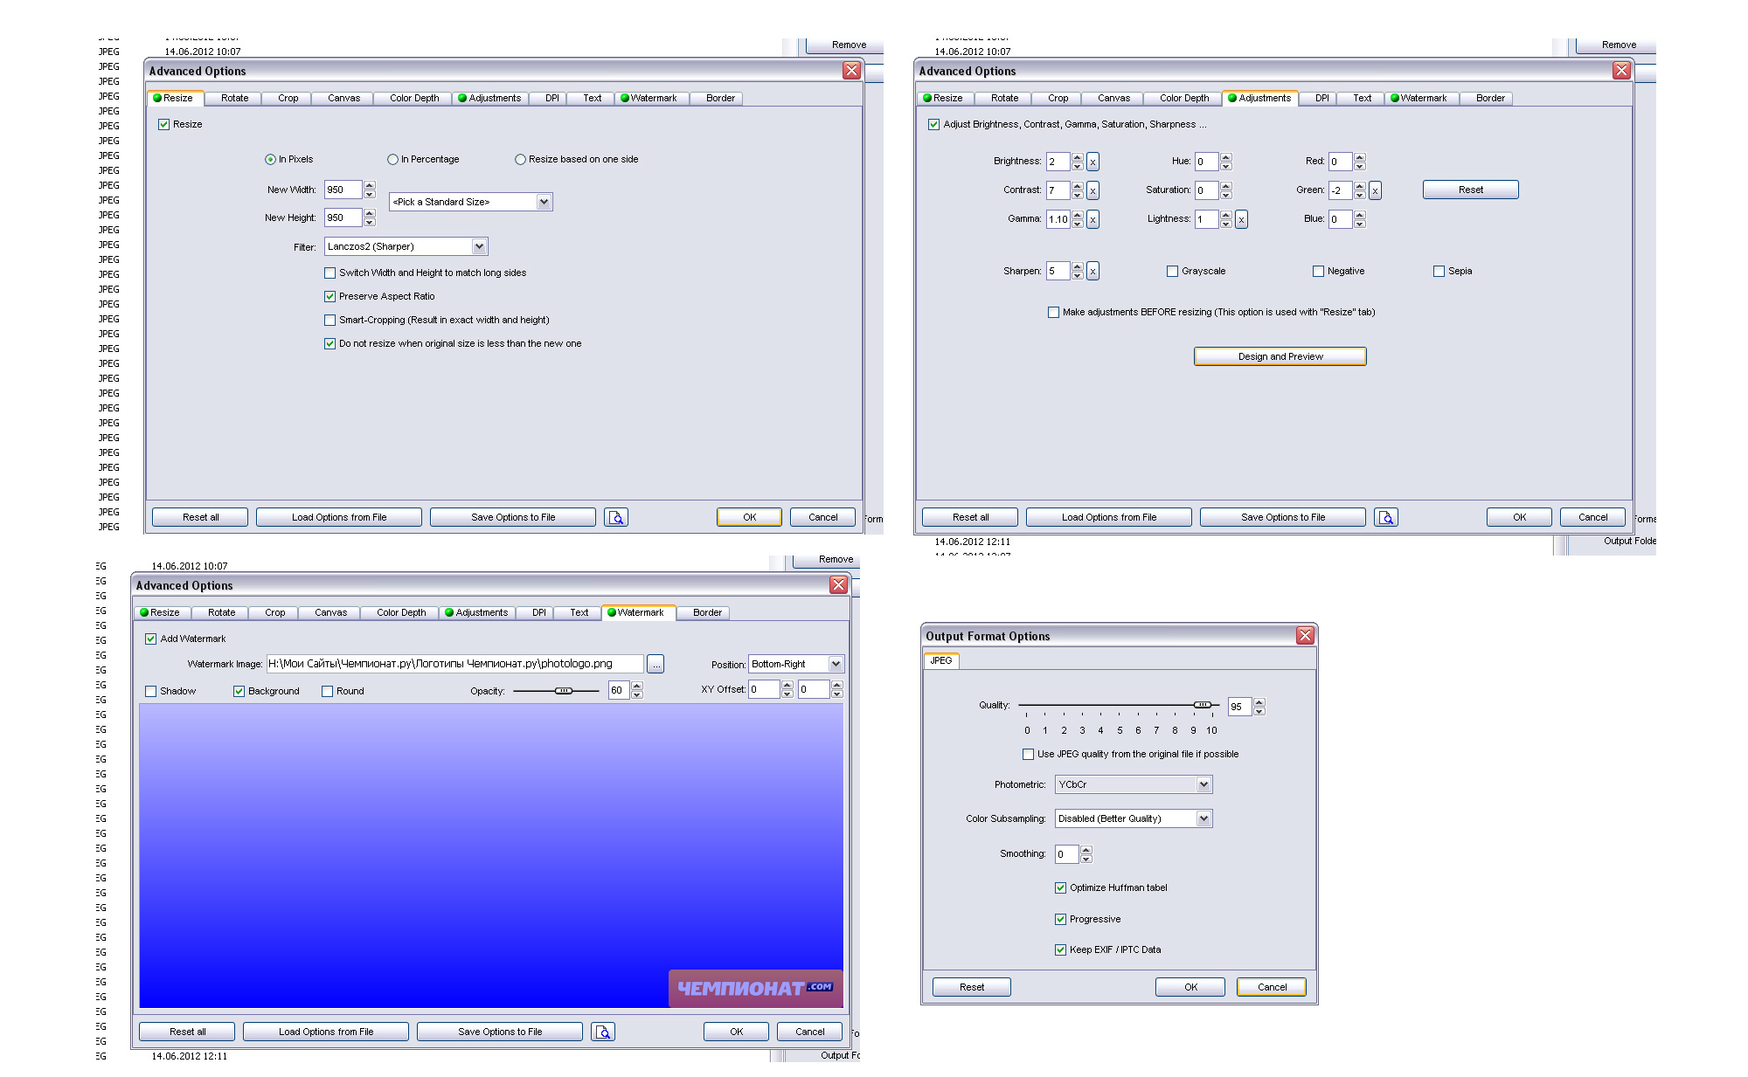
Task: Click the watermark Opacity slider handle
Action: tap(564, 691)
